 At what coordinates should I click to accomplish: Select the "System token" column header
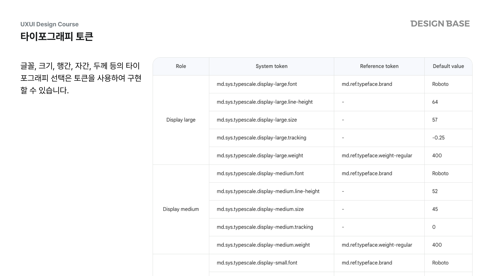pyautogui.click(x=272, y=66)
